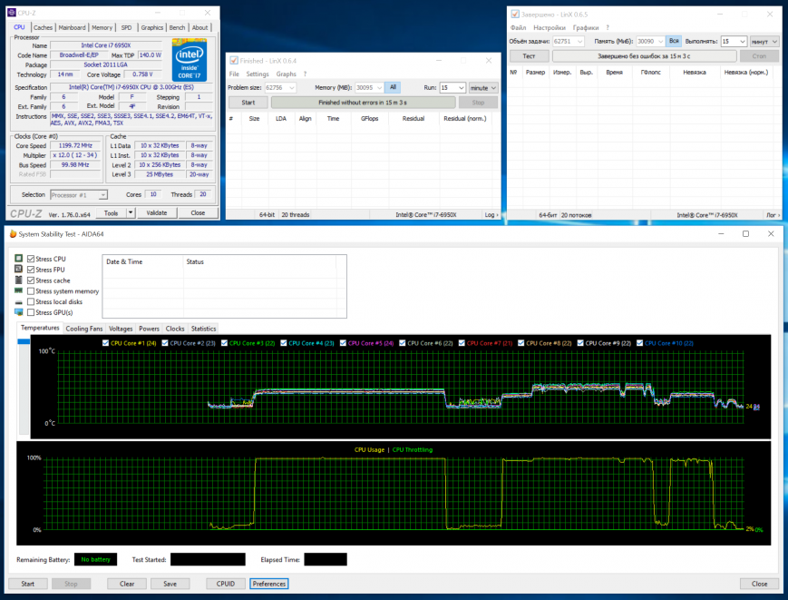Screen dimensions: 788x600
Task: Click the LinX 0.6.4 title bar checkmark icon
Action: (x=234, y=60)
